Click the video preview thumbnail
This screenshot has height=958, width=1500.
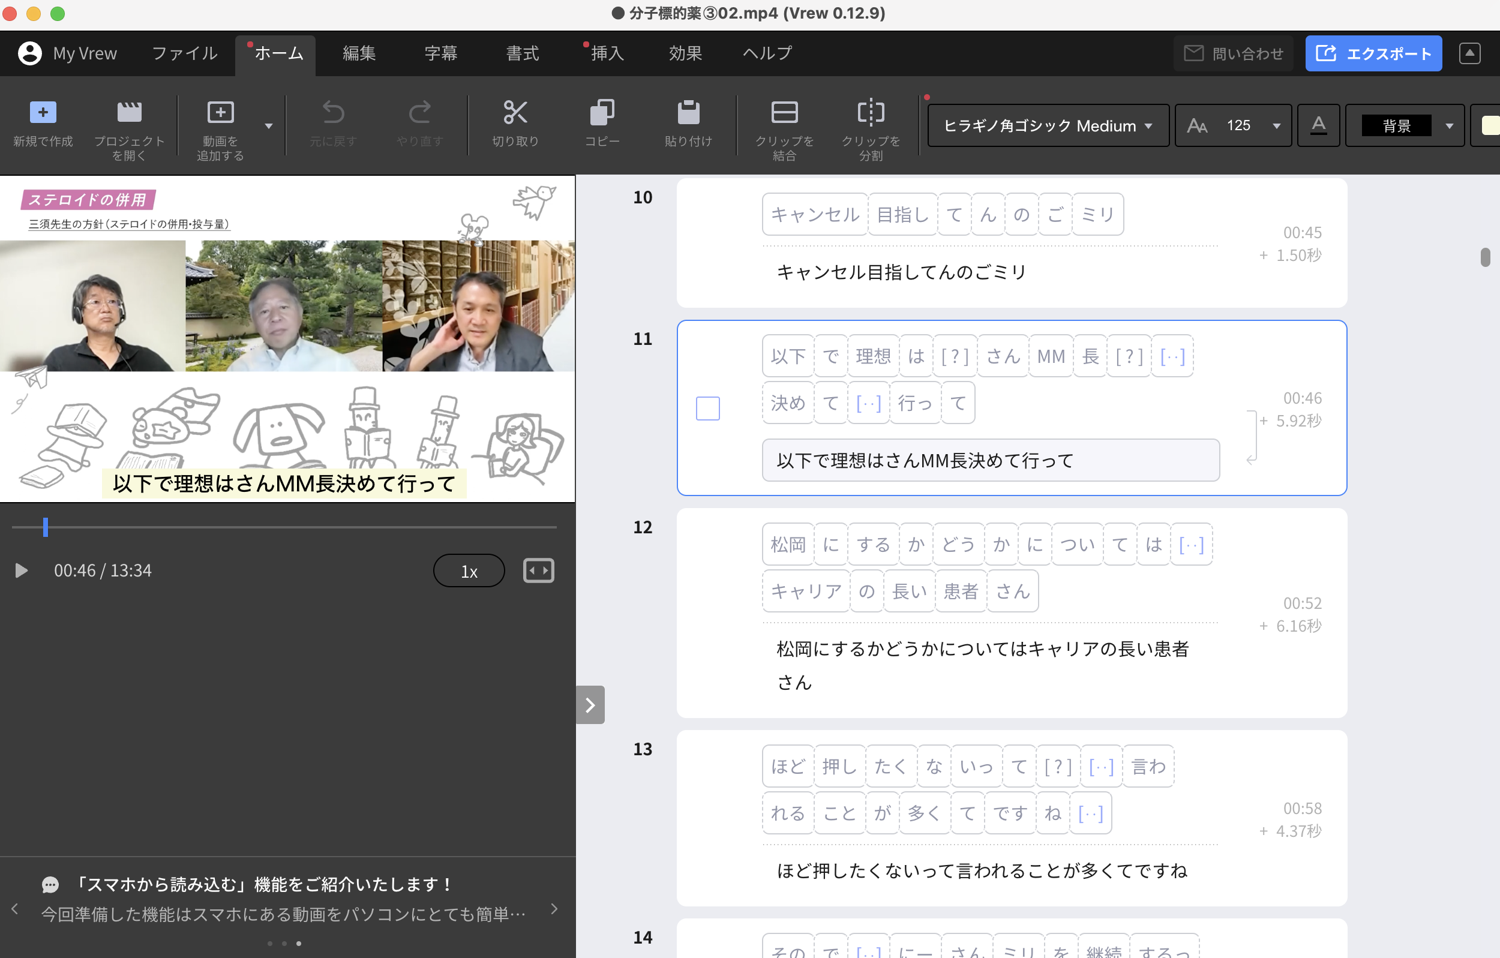tap(287, 338)
